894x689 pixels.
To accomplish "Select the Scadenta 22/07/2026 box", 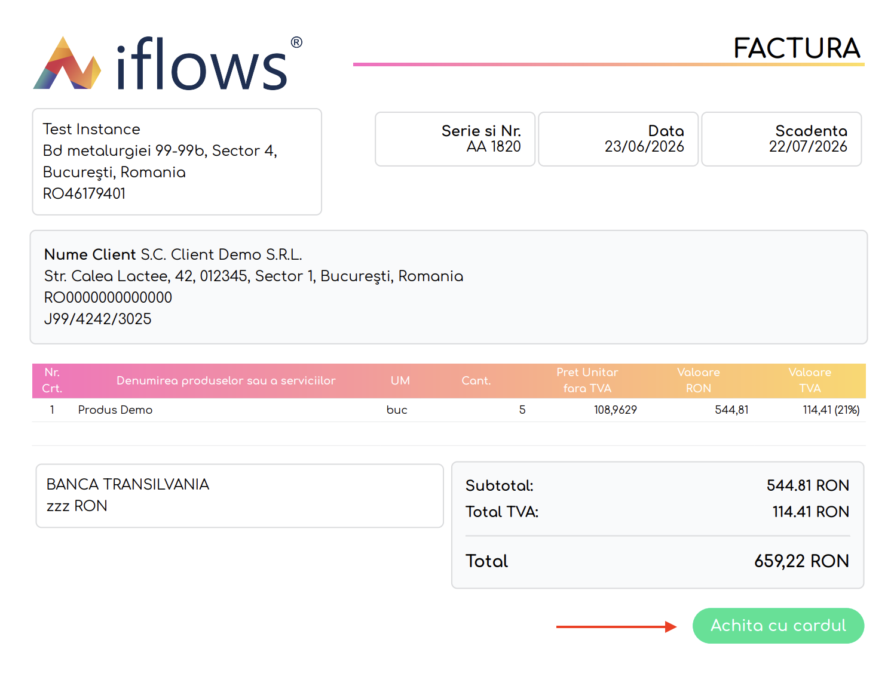I will pos(781,139).
